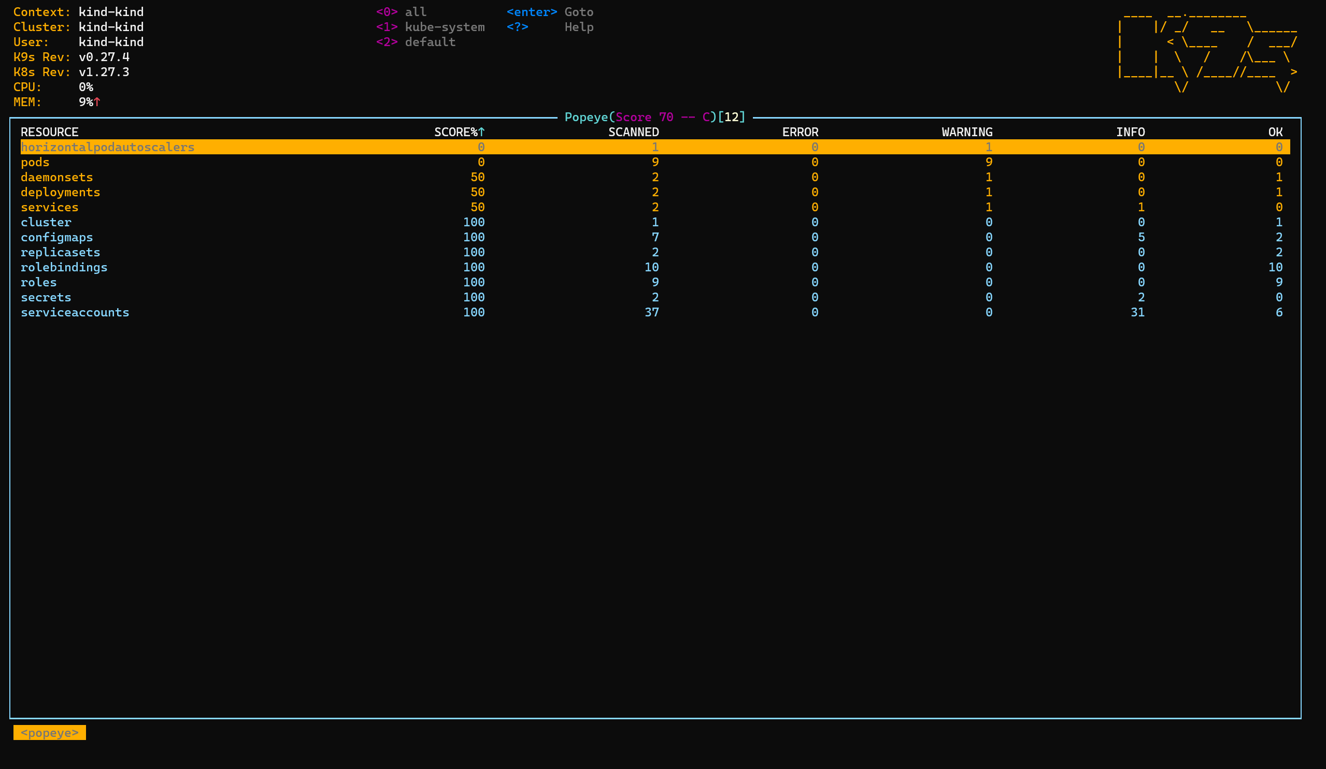Click the <popeye> breadcrumb tab
The width and height of the screenshot is (1326, 769).
click(x=49, y=733)
